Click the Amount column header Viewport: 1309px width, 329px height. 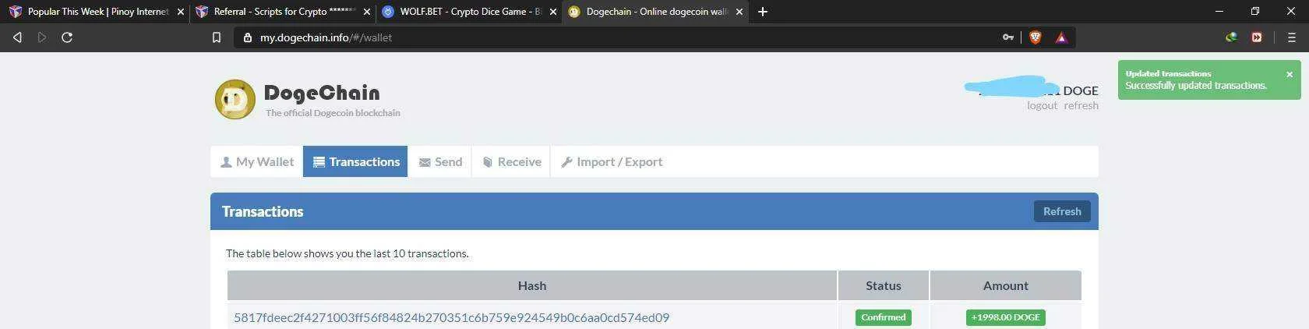pos(1006,285)
